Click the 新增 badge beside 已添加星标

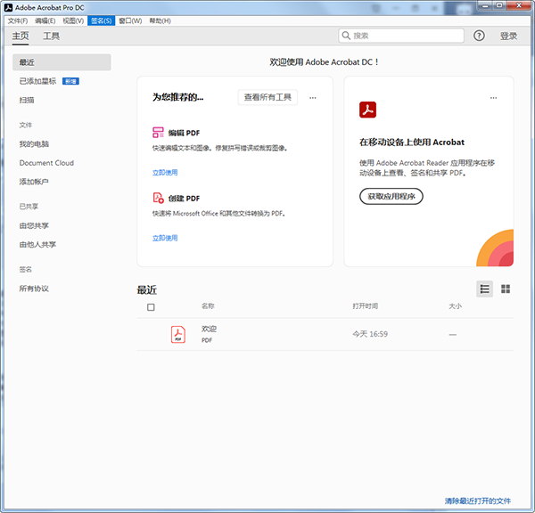pyautogui.click(x=70, y=81)
